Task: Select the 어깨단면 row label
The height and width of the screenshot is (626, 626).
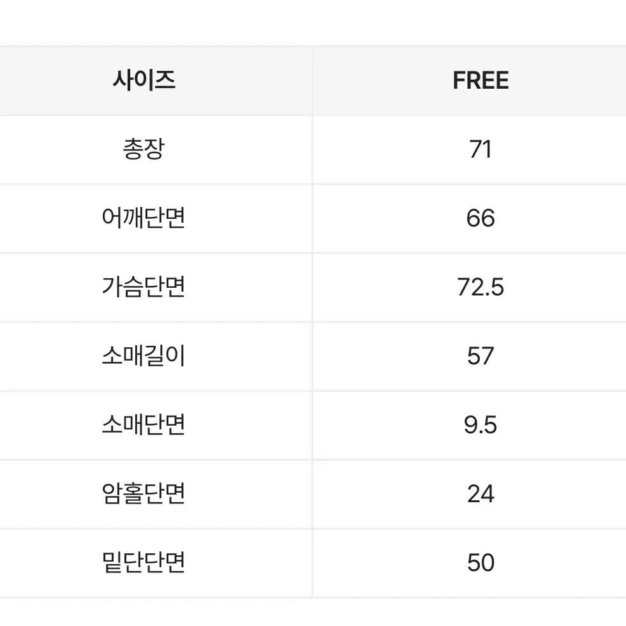Action: tap(144, 218)
